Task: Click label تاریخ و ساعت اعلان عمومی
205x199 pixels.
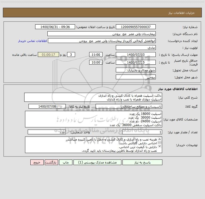Action: (x=96, y=27)
